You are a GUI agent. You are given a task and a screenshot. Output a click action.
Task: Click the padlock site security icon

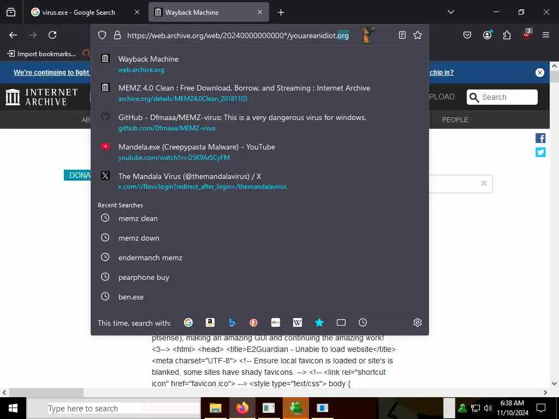tap(117, 35)
